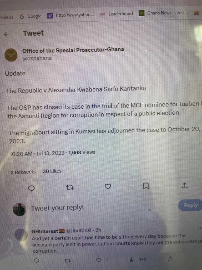Open comment icon under GHInterest's reply
The height and width of the screenshot is (270, 202).
pos(36,261)
